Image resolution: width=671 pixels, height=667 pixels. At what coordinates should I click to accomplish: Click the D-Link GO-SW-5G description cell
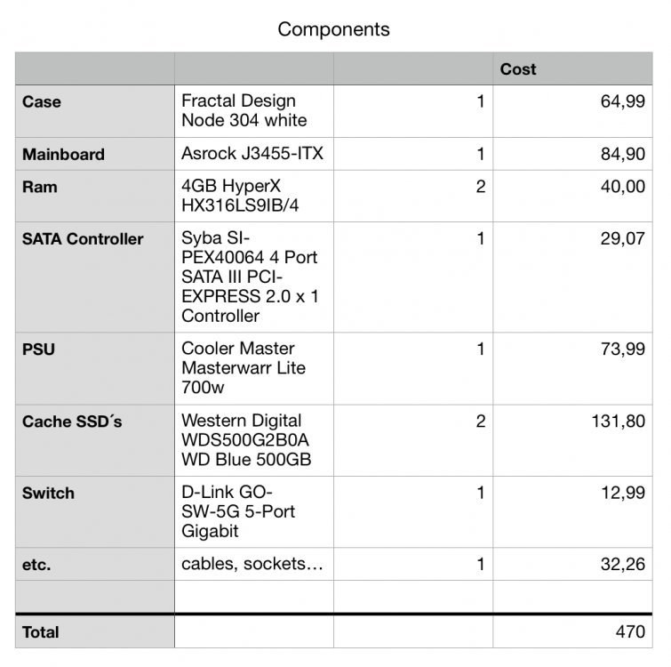pos(254,512)
